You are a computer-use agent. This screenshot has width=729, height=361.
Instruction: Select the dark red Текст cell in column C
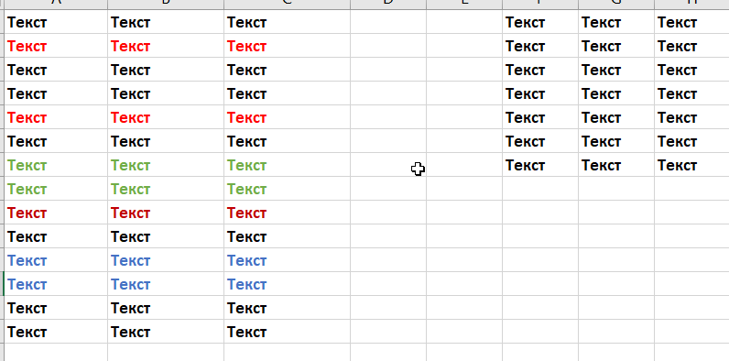287,213
